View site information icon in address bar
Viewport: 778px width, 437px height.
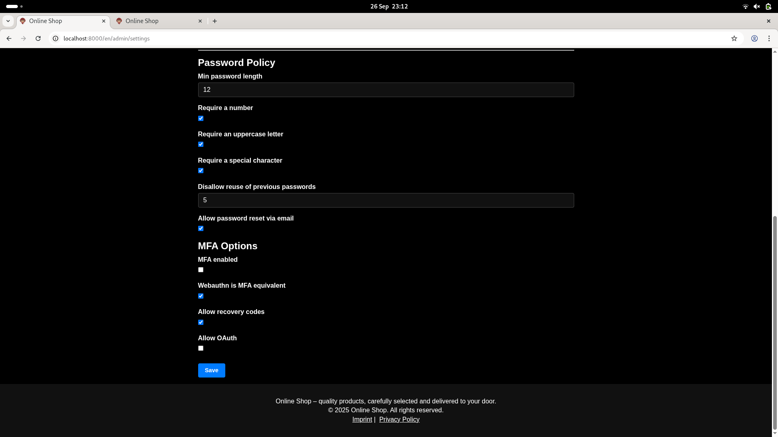click(56, 38)
